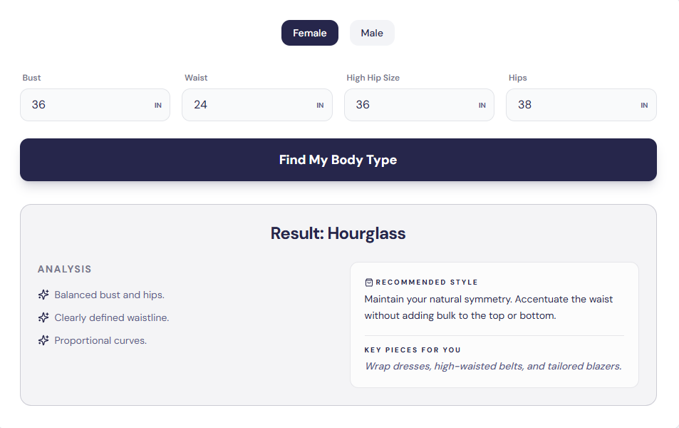Screen dimensions: 679x428
Task: Click the sparkle icon beside "Clearly defined waistline"
Action: (44, 317)
